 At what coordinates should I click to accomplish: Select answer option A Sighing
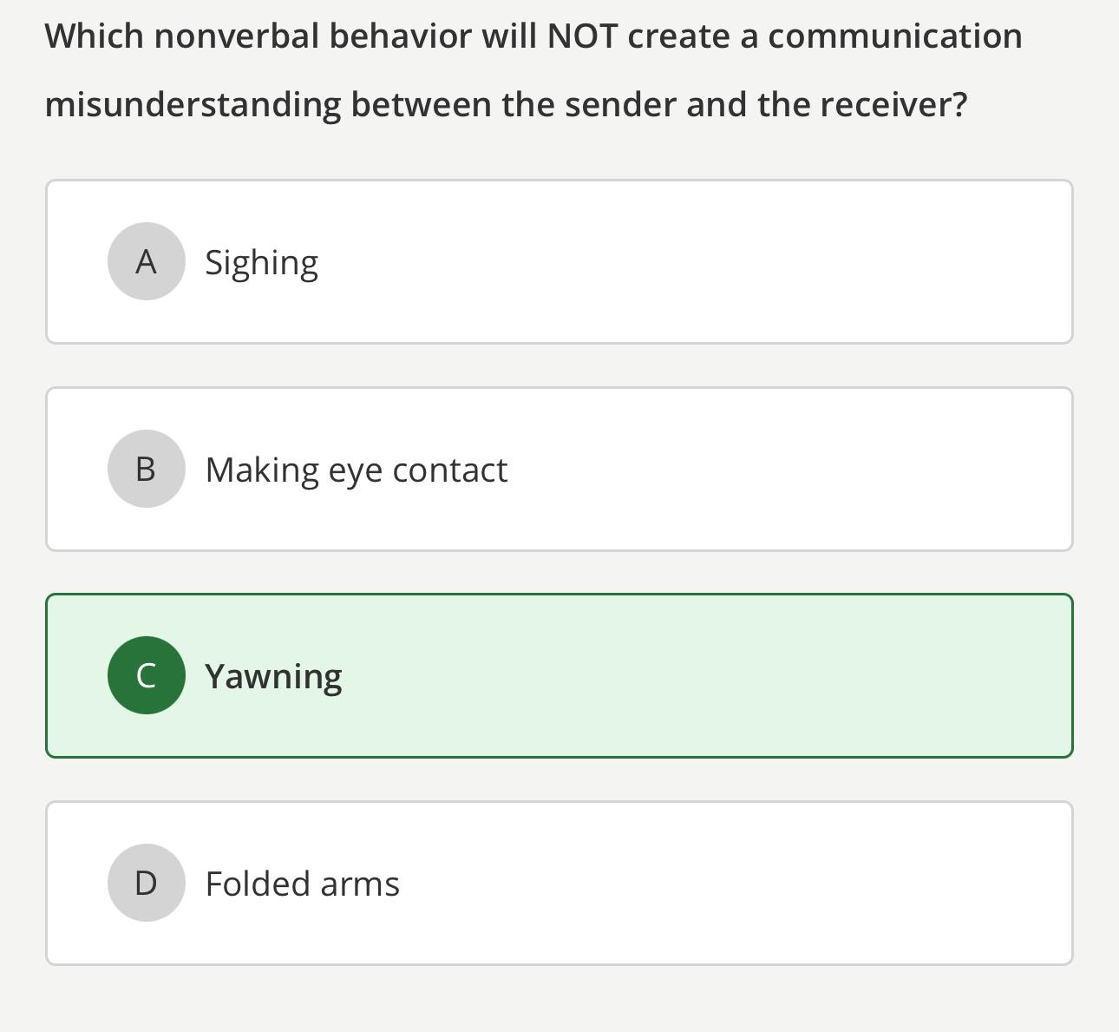[x=559, y=260]
